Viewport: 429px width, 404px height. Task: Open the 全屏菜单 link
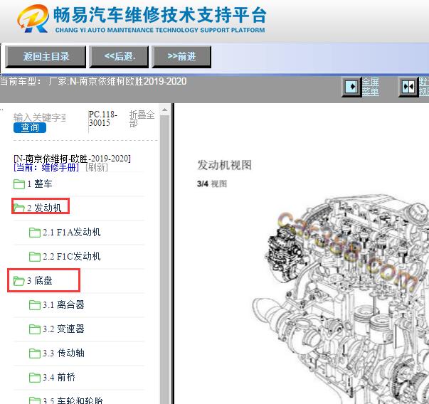click(371, 87)
